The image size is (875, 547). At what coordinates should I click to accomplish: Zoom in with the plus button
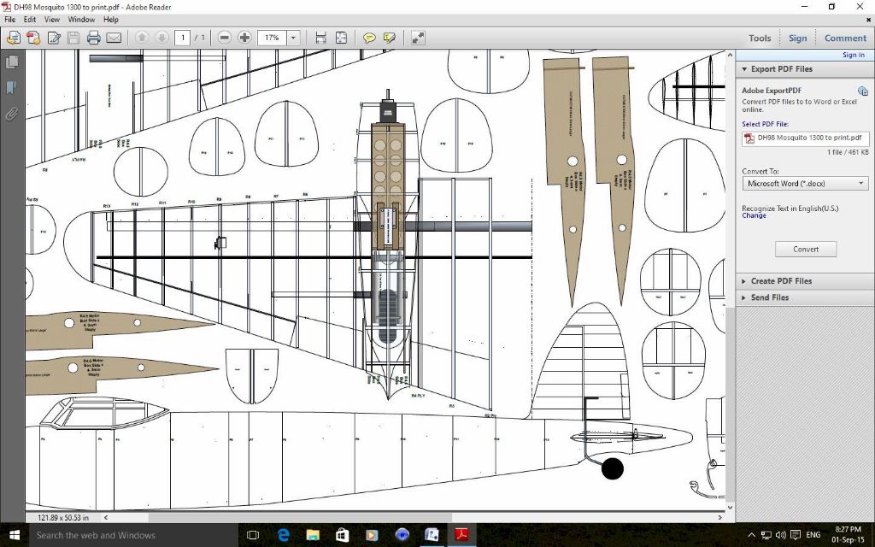(244, 38)
